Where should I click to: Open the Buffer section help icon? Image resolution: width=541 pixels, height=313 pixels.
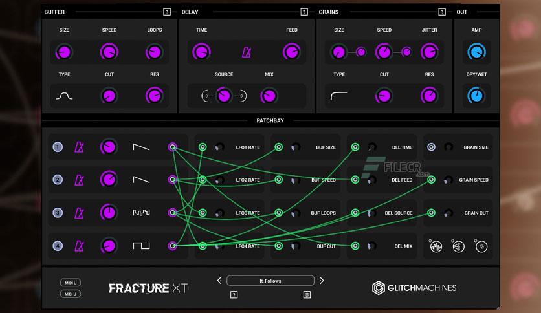click(x=167, y=12)
